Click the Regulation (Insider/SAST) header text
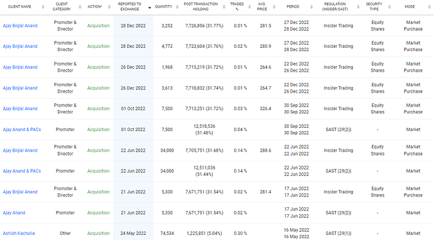The height and width of the screenshot is (240, 434). pos(335,7)
